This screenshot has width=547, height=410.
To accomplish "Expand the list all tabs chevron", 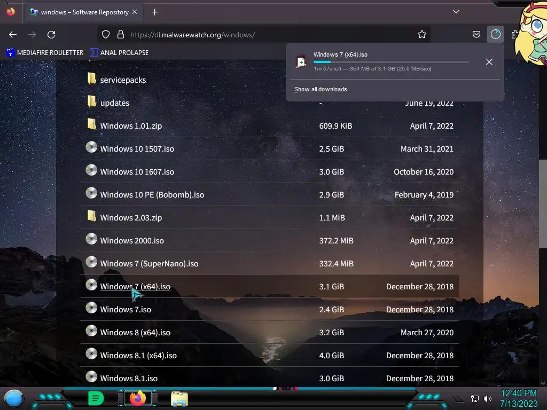I will pos(456,12).
